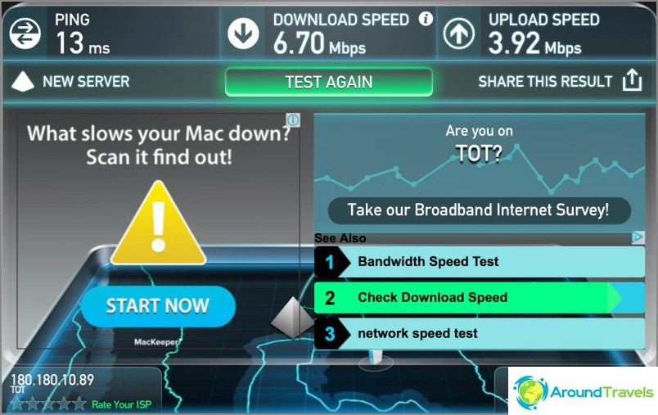Screen dimensions: 658x415
Task: Click the upload speed arrow icon
Action: [x=459, y=33]
